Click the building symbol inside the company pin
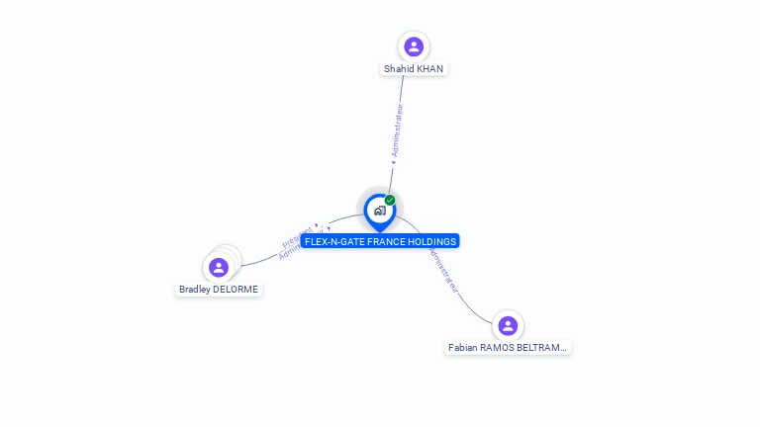 tap(380, 211)
